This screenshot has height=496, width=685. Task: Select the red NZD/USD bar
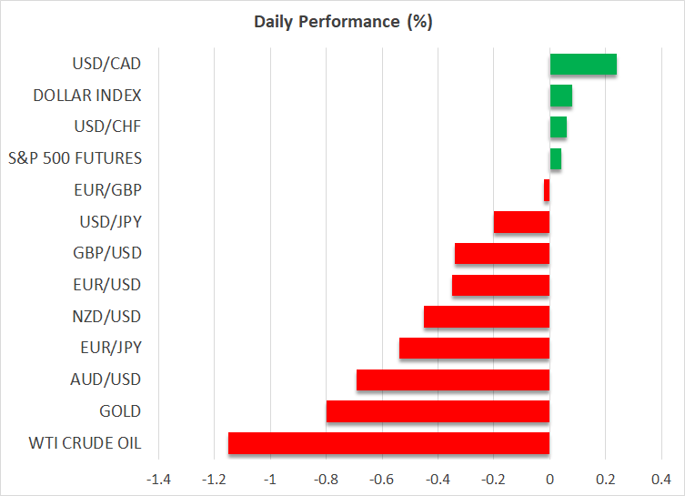tap(487, 317)
